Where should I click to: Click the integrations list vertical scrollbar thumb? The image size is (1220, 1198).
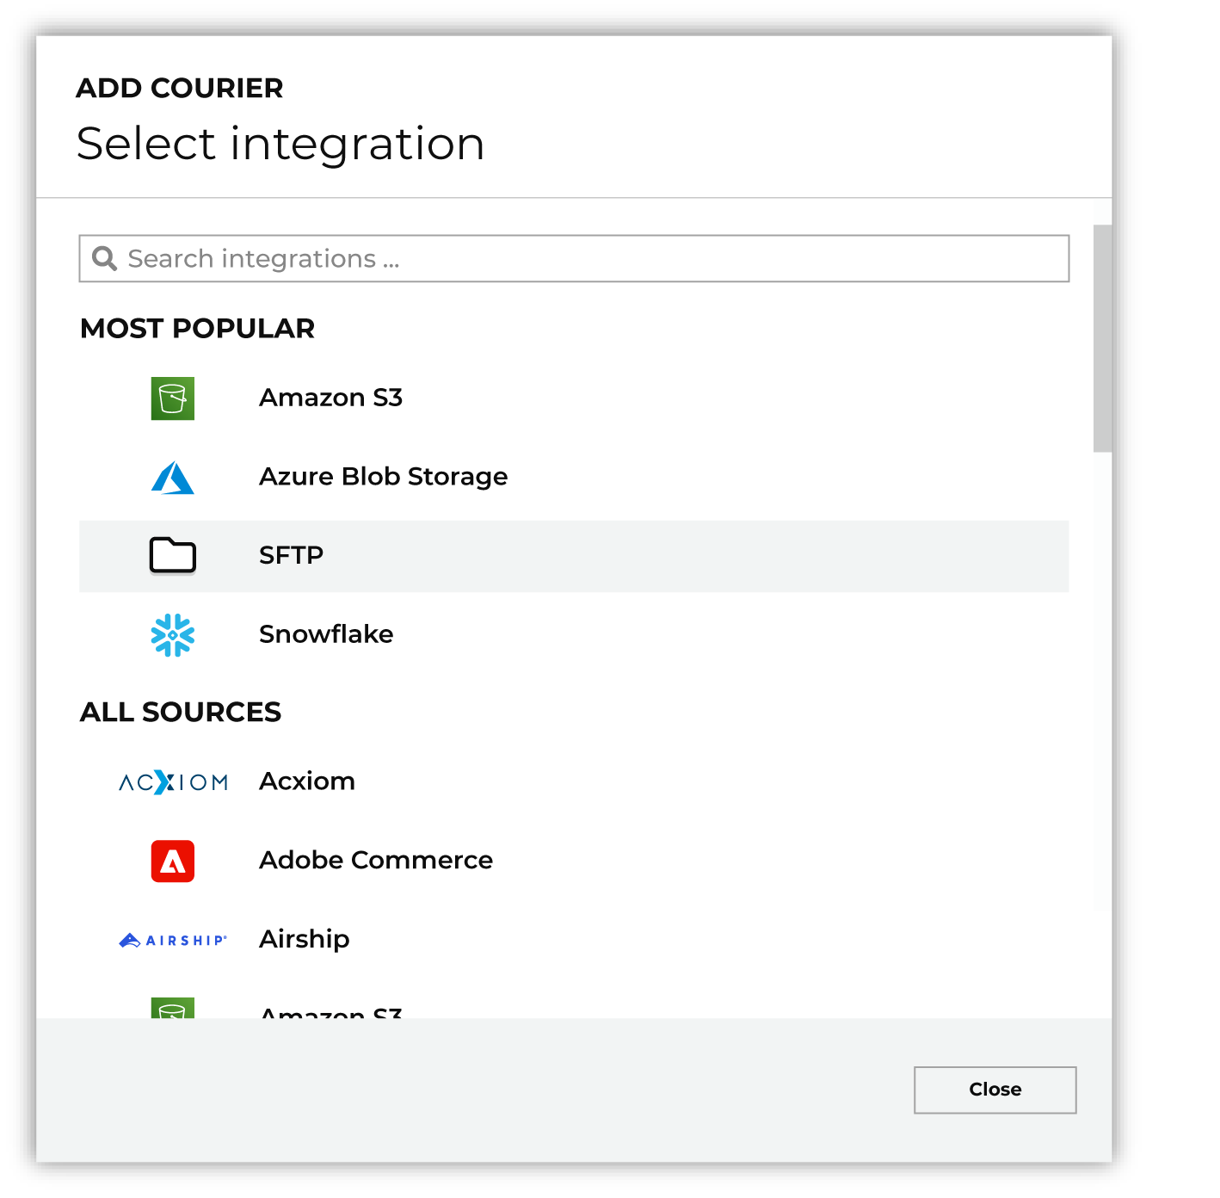coord(1102,338)
